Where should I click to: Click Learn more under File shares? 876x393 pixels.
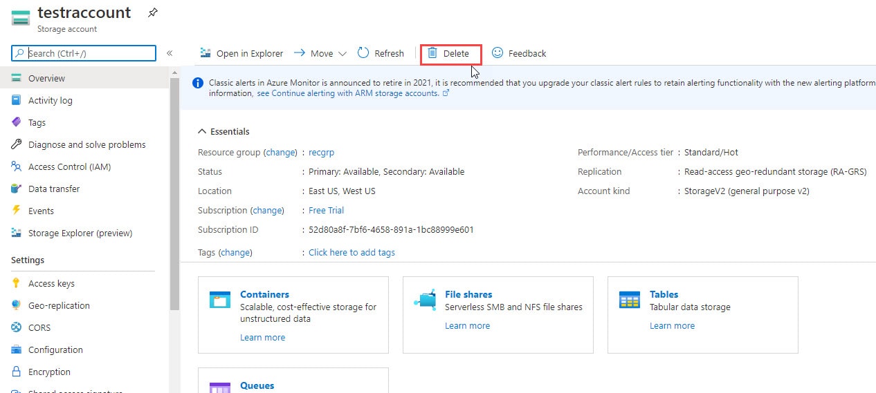[x=467, y=325]
